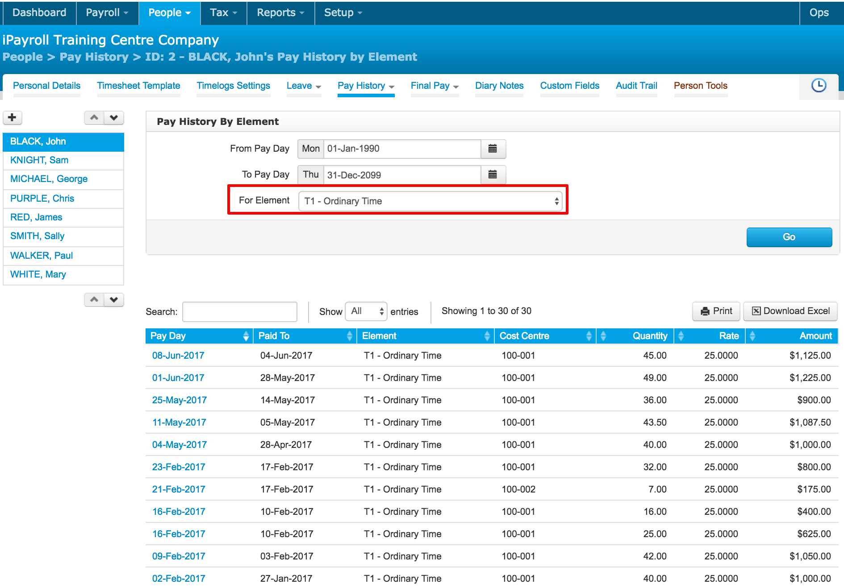Click the Search input field
The width and height of the screenshot is (844, 588).
(240, 311)
